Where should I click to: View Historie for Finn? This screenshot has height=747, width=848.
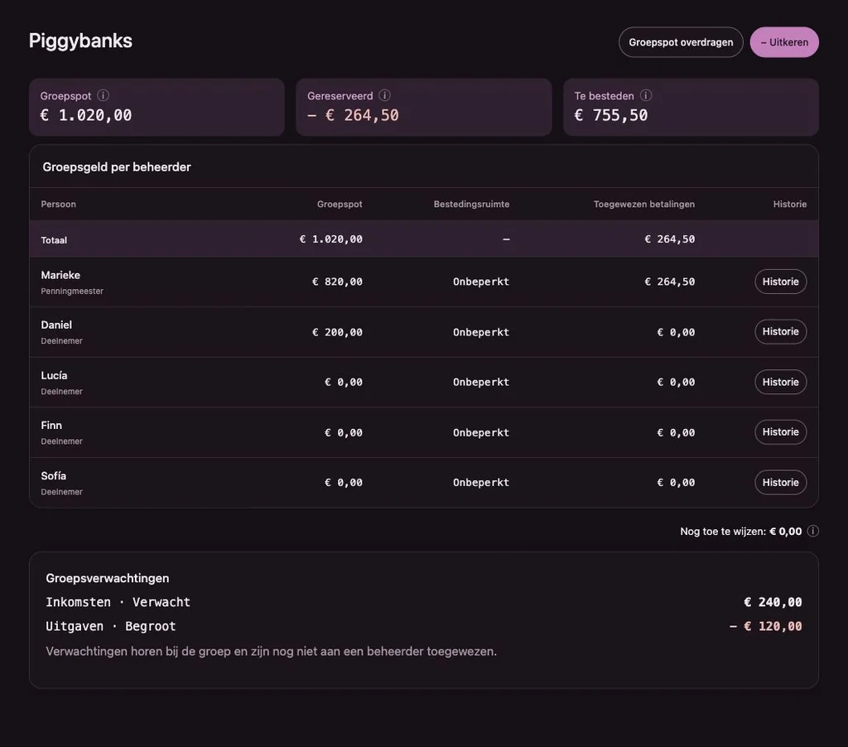coord(780,431)
